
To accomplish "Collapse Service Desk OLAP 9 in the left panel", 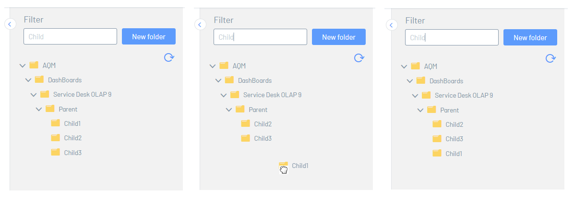I will 34,94.
